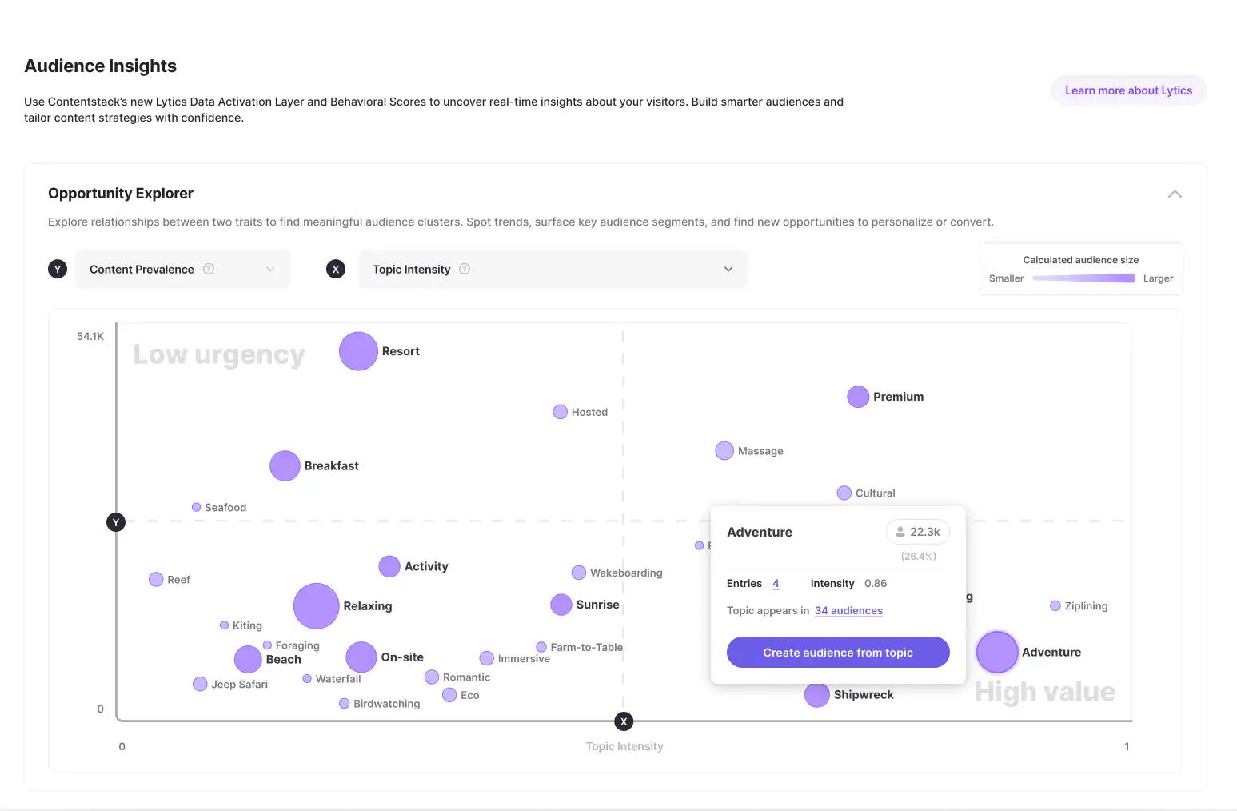Click Create audience from topic button
Screen dimensions: 1237x811
(838, 653)
